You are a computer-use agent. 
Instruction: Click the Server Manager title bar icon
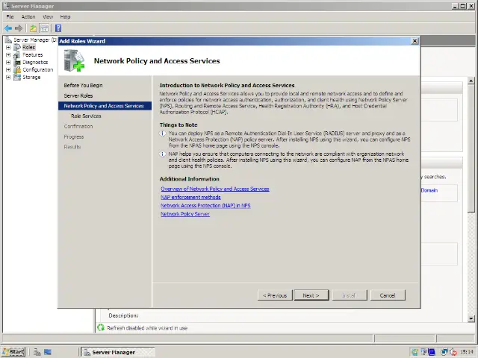[x=5, y=6]
